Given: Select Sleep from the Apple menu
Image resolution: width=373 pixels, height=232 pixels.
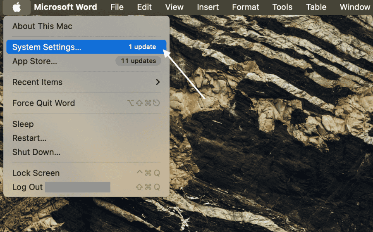Looking at the screenshot, I should [x=86, y=124].
